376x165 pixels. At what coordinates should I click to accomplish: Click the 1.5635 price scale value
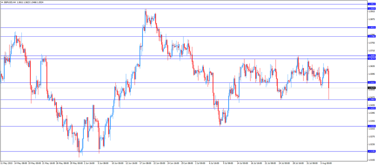(x=371, y=66)
